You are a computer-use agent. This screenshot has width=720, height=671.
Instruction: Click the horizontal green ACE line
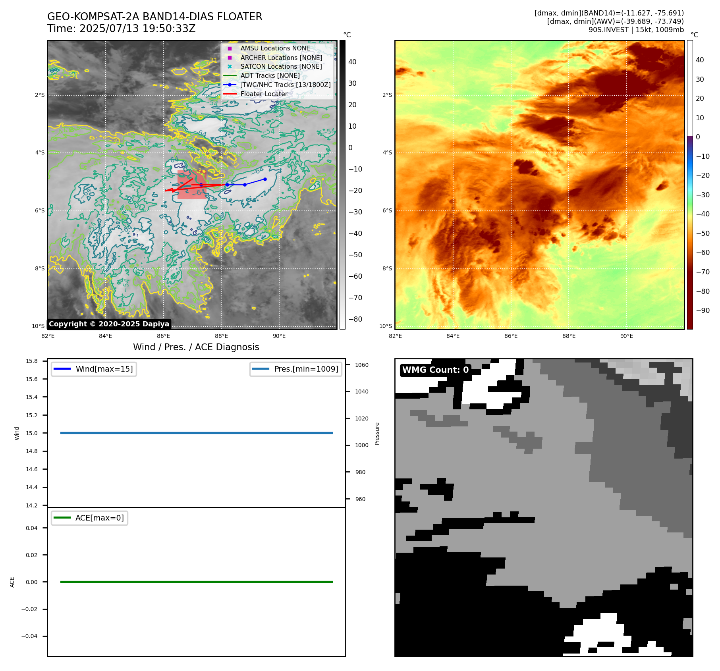point(196,582)
